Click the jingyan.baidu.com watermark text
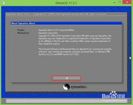Screen dimensions: 133x105 (x=114, y=100)
